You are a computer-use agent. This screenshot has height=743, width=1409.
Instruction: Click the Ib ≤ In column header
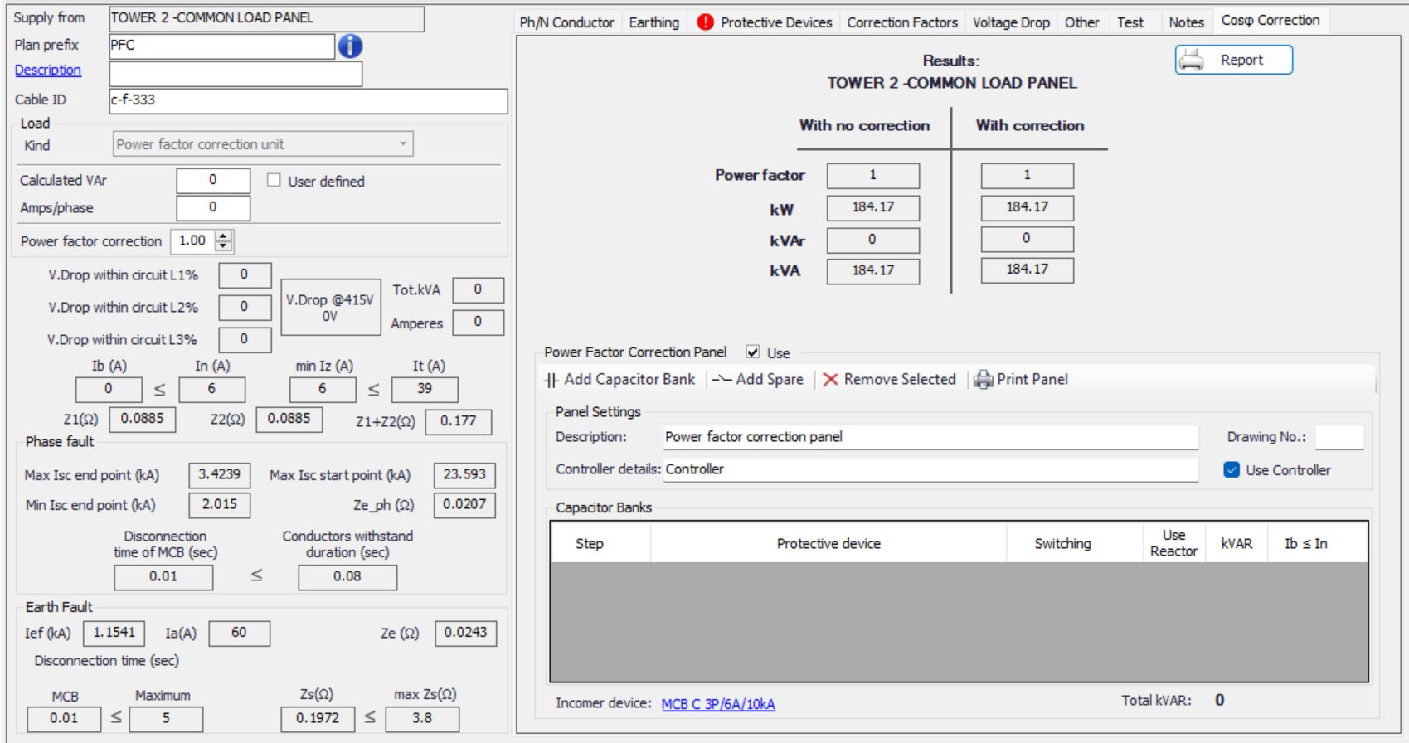(1317, 543)
